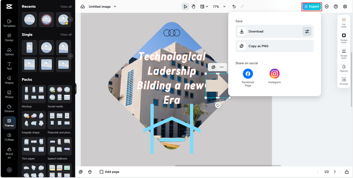Click duplicate icon on element toolbar
Screen dimensions: 353x178
pos(213,67)
